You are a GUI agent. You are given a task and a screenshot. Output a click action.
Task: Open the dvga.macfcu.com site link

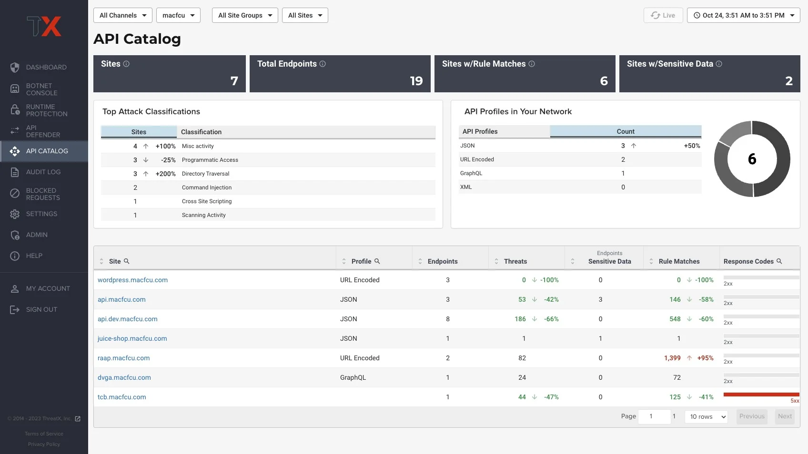[124, 377]
